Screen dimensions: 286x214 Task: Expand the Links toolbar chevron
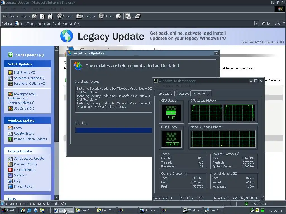coord(284,23)
